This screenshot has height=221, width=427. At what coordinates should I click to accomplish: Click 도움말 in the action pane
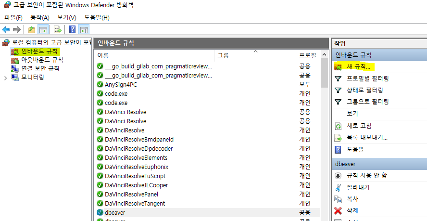click(355, 150)
